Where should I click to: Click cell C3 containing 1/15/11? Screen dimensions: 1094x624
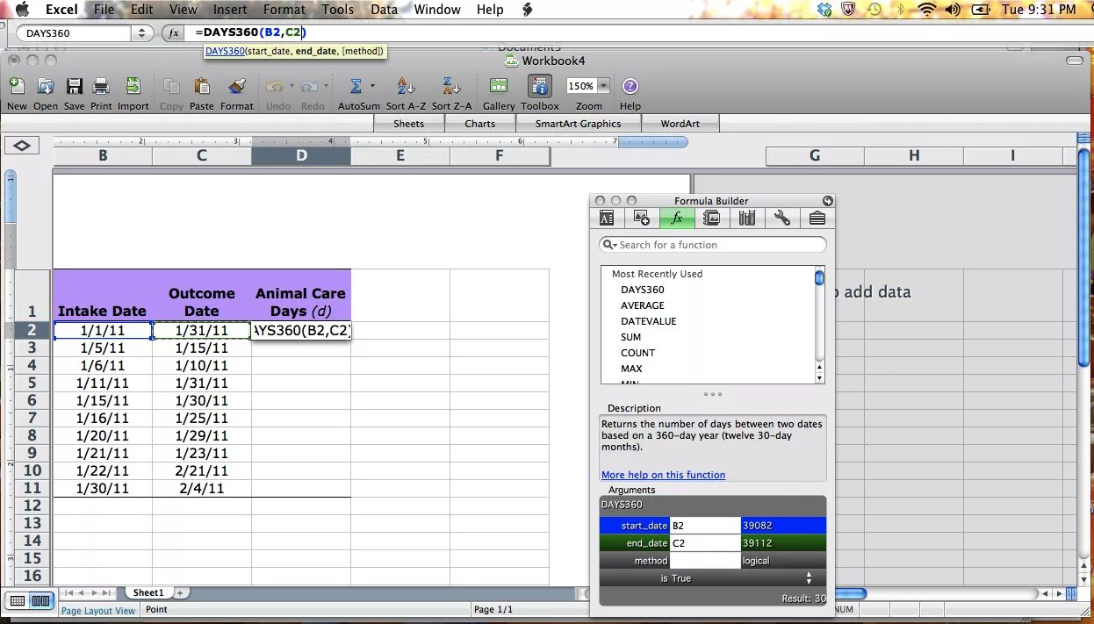tap(202, 348)
